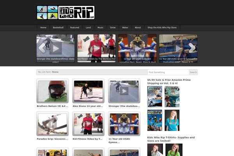Screen dimensions: 234x156
Task: Open Brothers Nelson video thumbnail
Action: click(x=53, y=91)
